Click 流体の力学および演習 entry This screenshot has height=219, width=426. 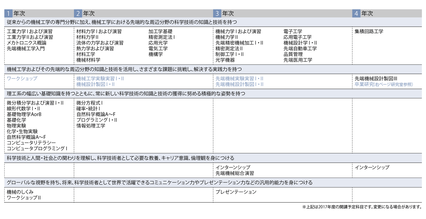tap(100, 43)
